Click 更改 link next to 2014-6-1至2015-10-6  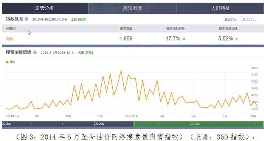(89, 53)
